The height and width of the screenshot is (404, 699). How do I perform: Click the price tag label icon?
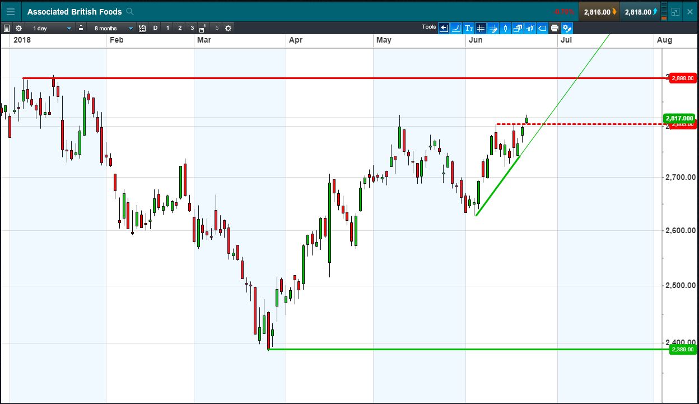[542, 28]
